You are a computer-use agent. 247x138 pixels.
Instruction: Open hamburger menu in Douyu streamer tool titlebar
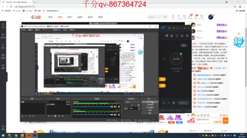[x=177, y=28]
